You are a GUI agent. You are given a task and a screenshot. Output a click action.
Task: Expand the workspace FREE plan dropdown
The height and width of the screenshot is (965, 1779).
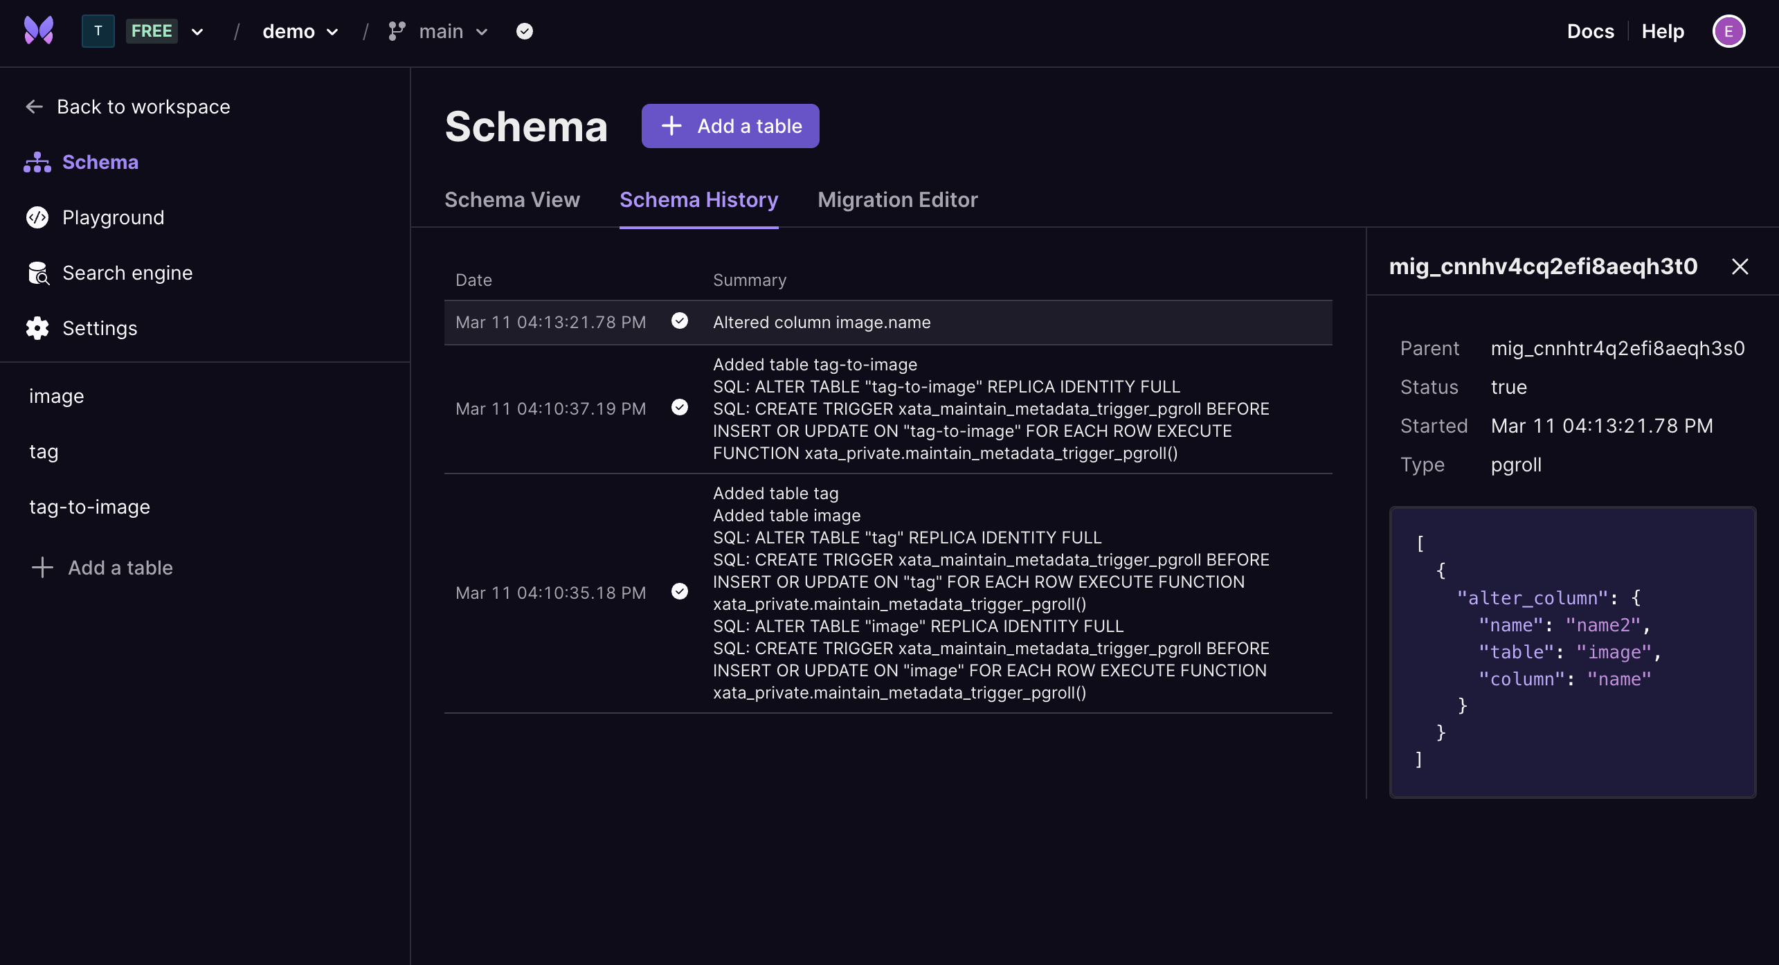pyautogui.click(x=197, y=31)
